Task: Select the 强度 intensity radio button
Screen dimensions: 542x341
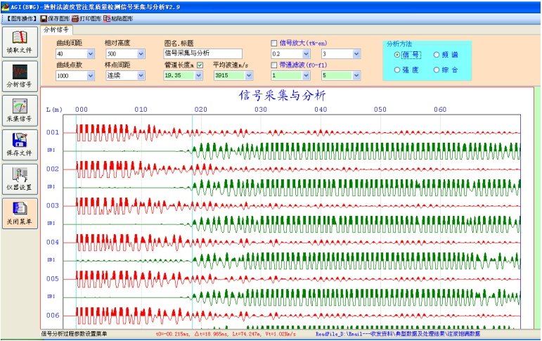Action: coord(398,70)
